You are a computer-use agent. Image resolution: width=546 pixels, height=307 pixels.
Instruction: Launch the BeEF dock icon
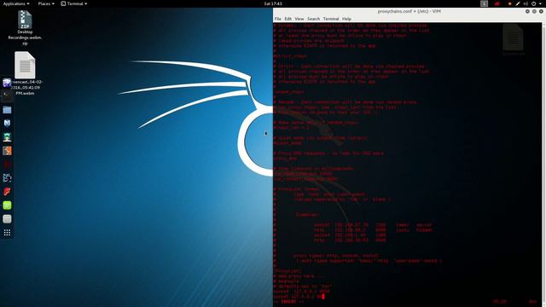tap(7, 178)
